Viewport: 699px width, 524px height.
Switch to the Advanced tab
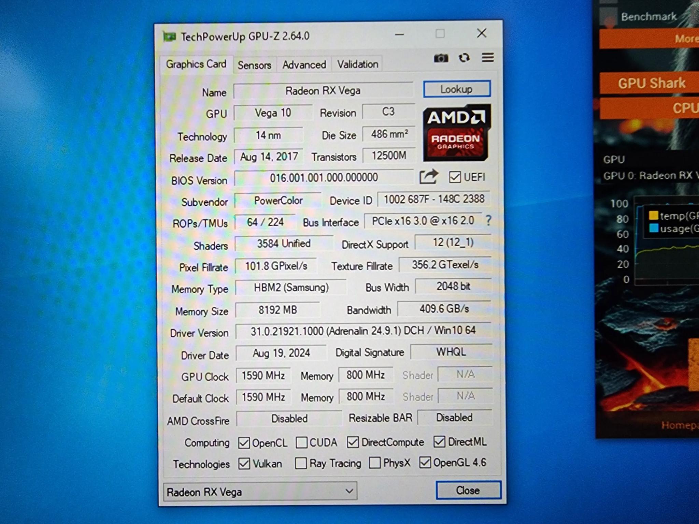[304, 64]
